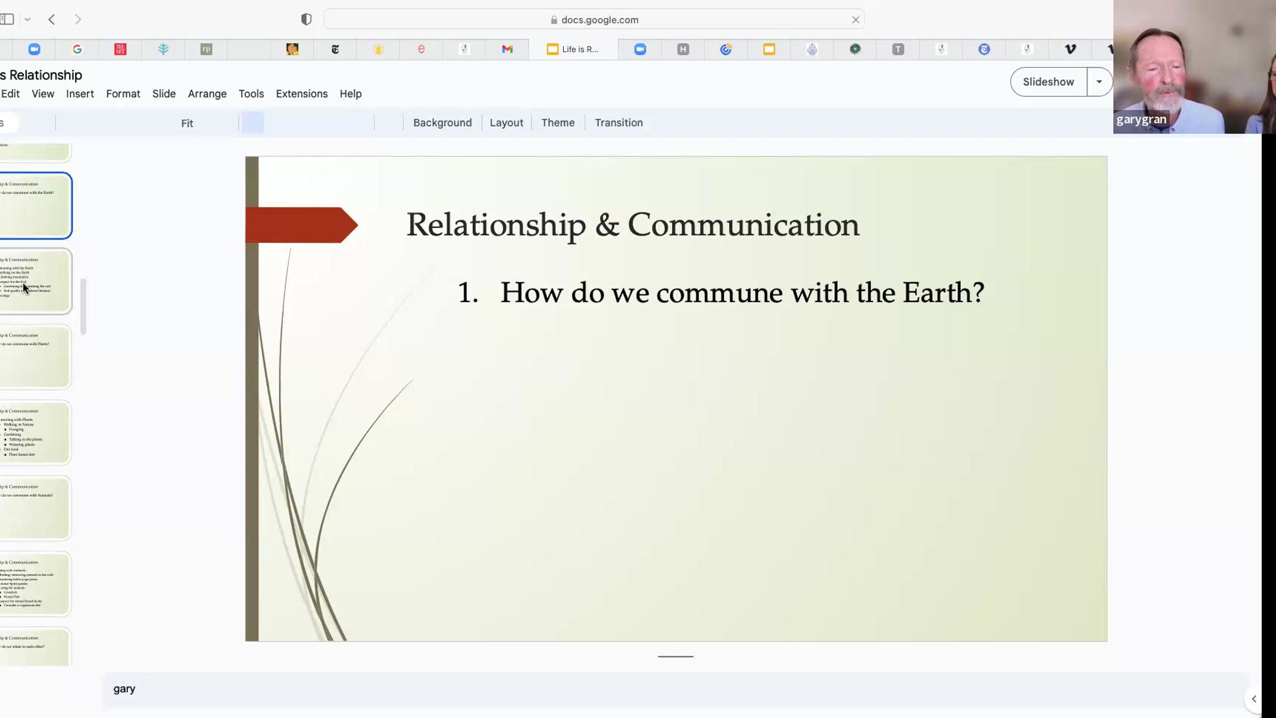Toggle the Safari sidebar icon

click(x=7, y=20)
